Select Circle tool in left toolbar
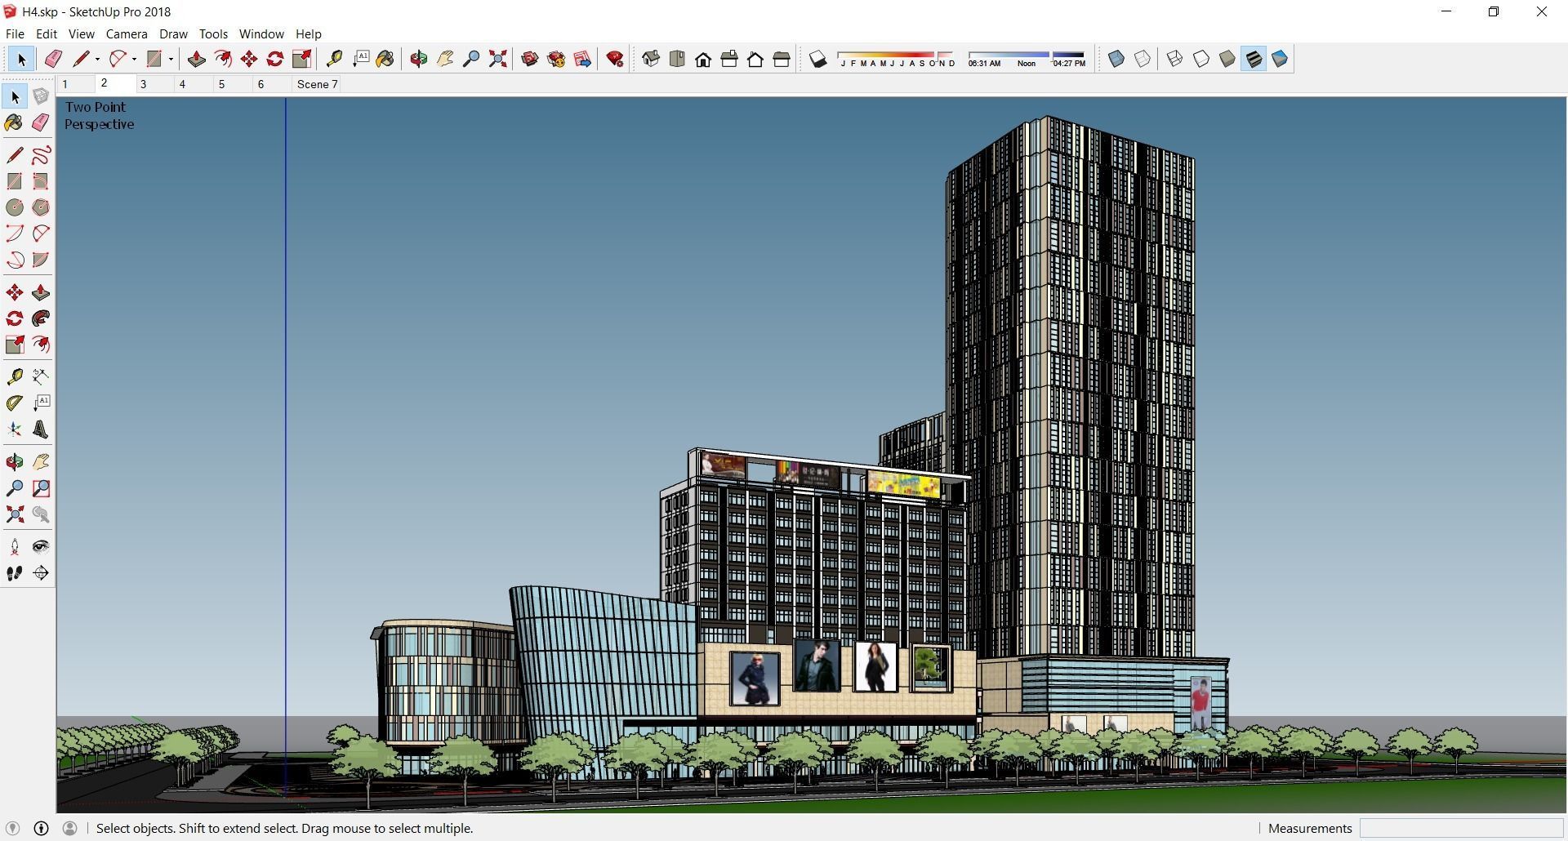This screenshot has height=841, width=1568. (15, 207)
